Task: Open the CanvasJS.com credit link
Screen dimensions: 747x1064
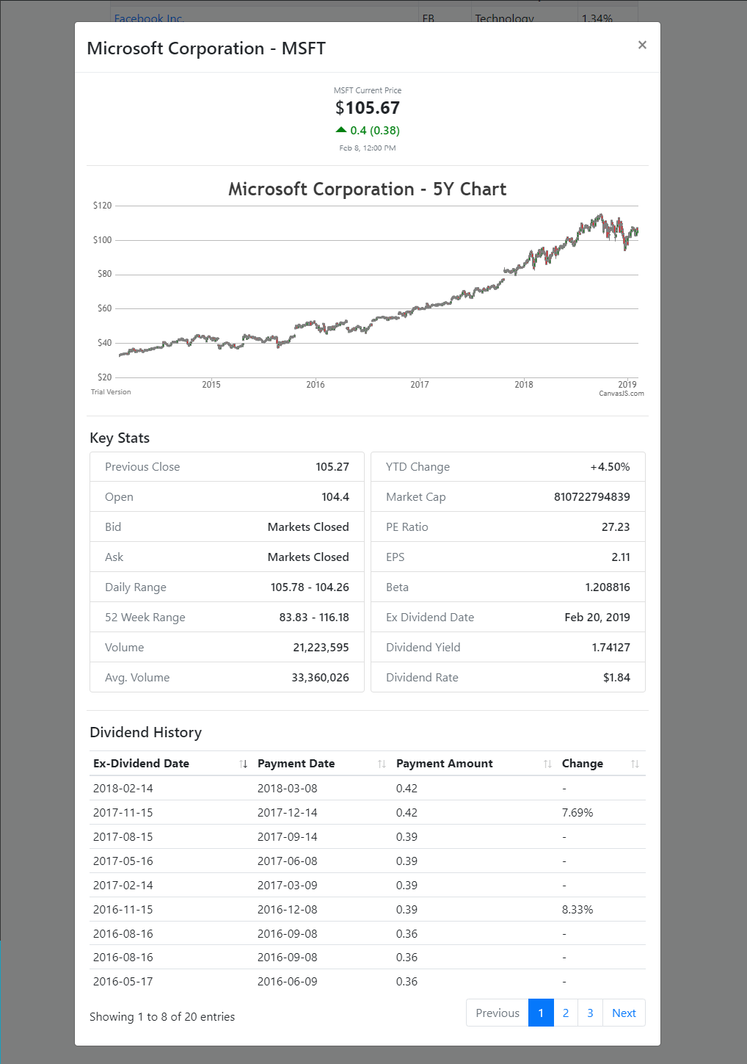Action: pos(622,394)
